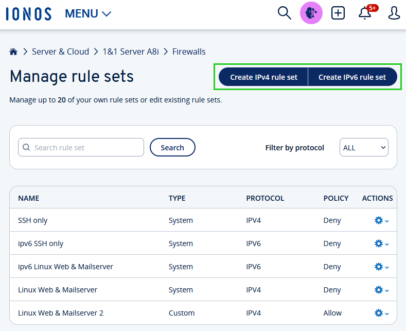406x331 pixels.
Task: Open gear actions for ipv6 Linux Web & Mailserver
Action: coord(381,267)
